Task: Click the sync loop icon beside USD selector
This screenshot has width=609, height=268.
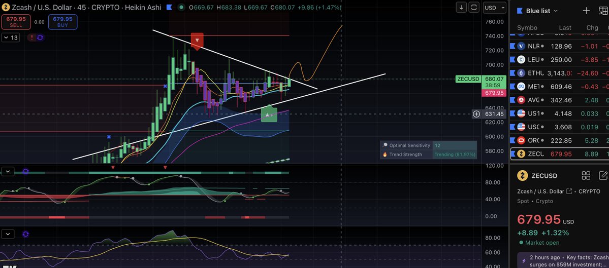Action: coord(474,8)
